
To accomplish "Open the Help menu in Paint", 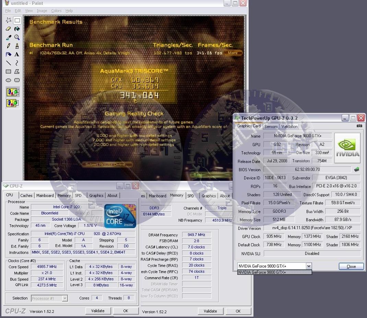I will pos(69,11).
